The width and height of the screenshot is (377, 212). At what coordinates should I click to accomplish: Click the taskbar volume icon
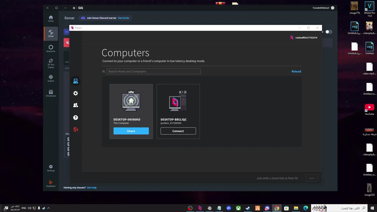point(29,208)
